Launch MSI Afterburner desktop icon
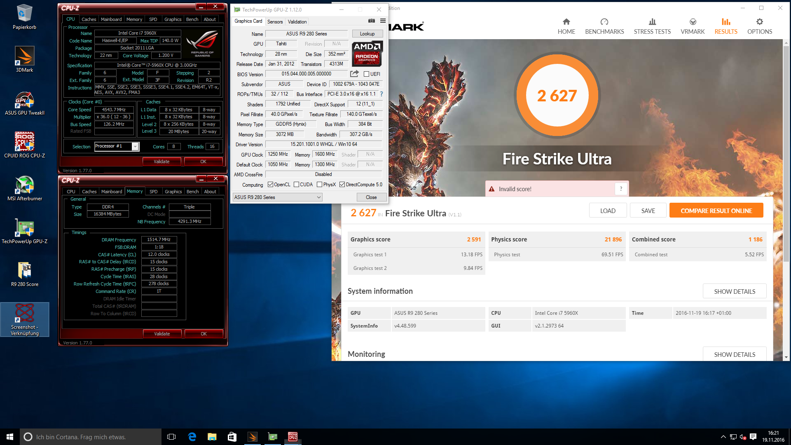This screenshot has height=445, width=791. click(24, 188)
